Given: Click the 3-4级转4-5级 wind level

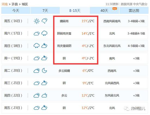Looking at the screenshot, I should [136, 33].
